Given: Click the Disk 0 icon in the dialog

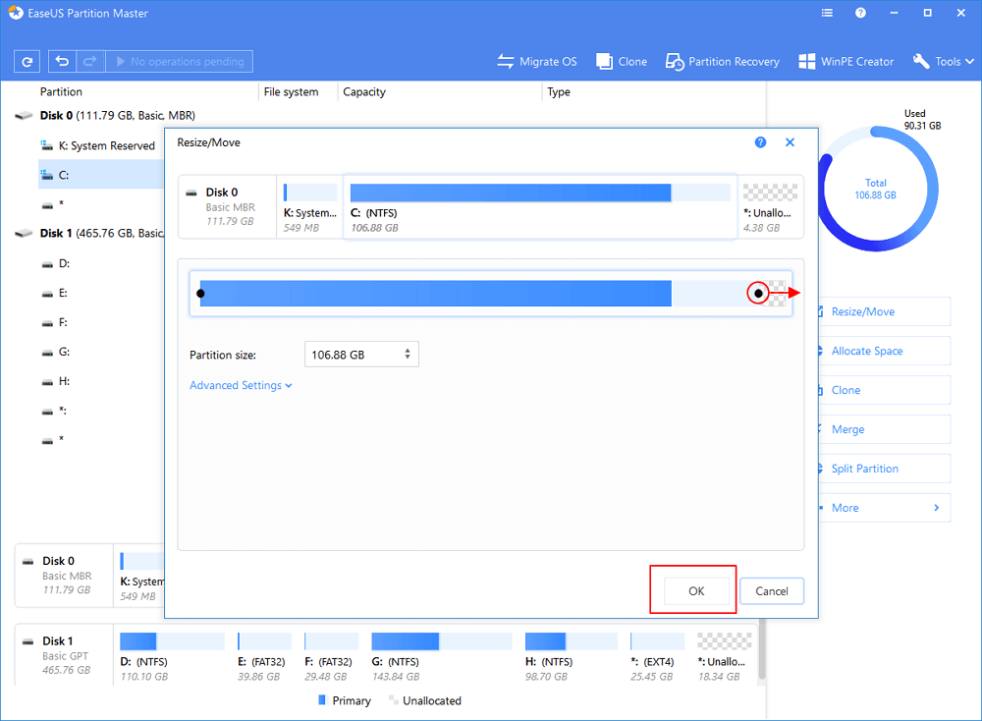Looking at the screenshot, I should (191, 193).
